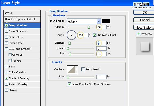The height and width of the screenshot is (106, 154).
Task: Click the Opacity value field
Action: tap(102, 27)
